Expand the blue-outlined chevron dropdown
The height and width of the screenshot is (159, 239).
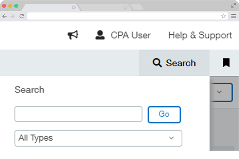tap(219, 92)
